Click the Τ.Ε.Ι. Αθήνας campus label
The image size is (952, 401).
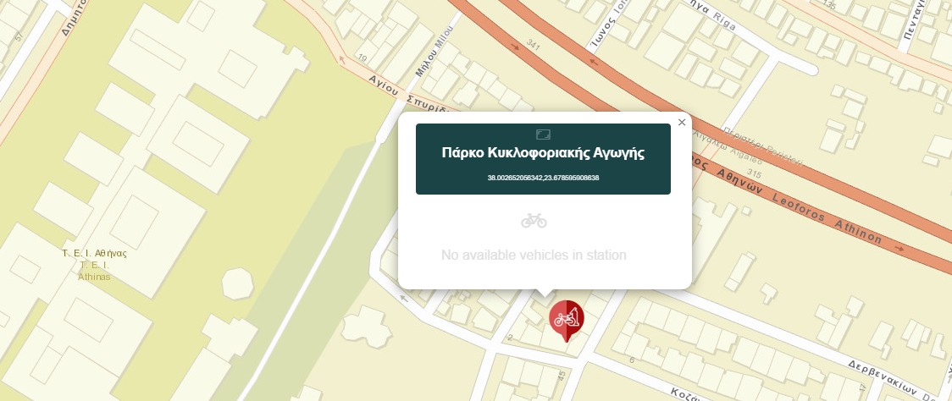pyautogui.click(x=94, y=265)
